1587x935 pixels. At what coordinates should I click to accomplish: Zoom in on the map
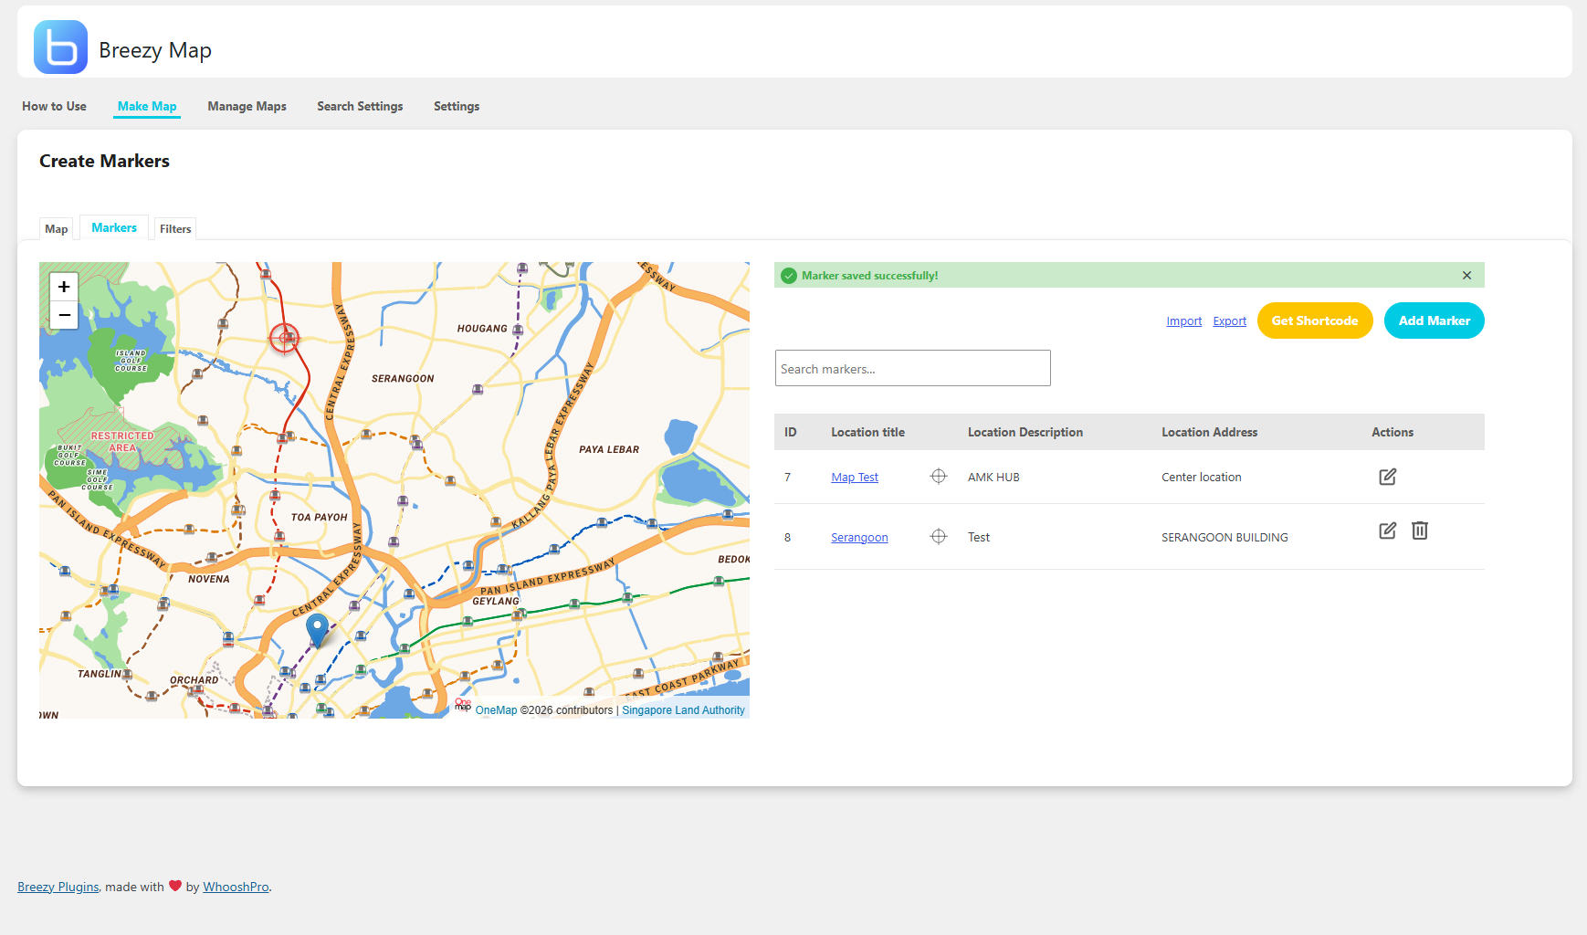[x=64, y=287]
